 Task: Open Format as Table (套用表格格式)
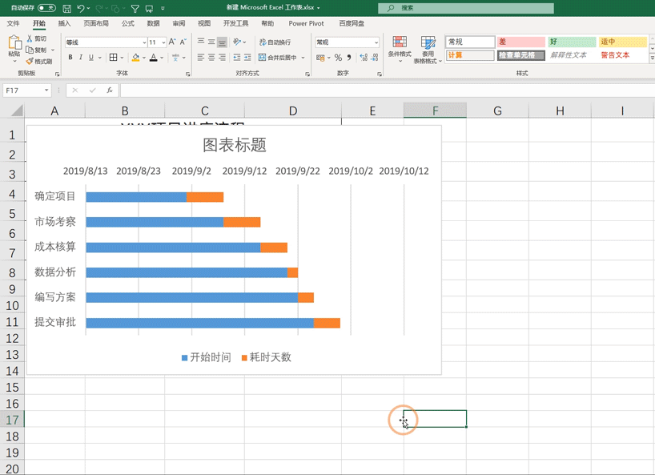pos(428,50)
